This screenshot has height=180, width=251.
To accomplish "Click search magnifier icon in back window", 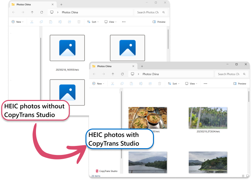I will 164,12.
